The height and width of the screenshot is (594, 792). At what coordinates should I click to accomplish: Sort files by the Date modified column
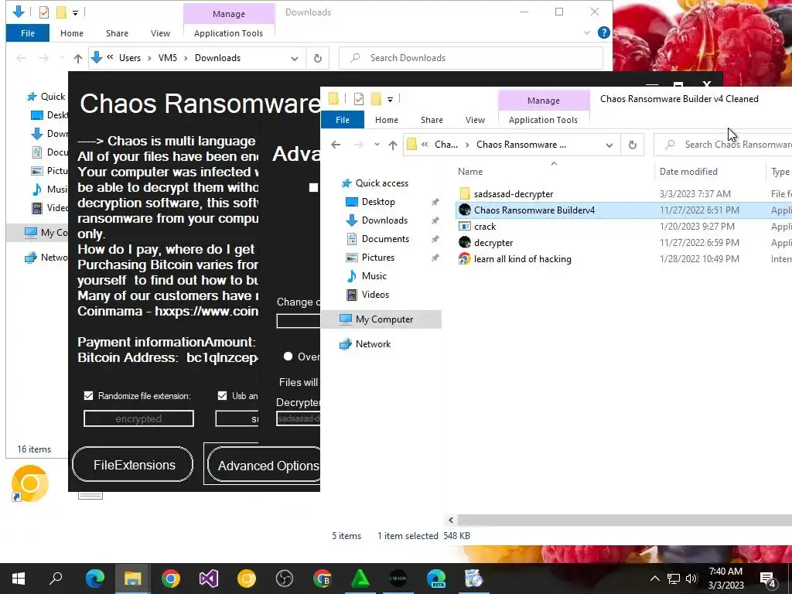point(688,172)
